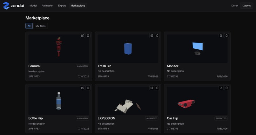Click No description under Trash Bin
The image size is (256, 135).
click(x=106, y=71)
